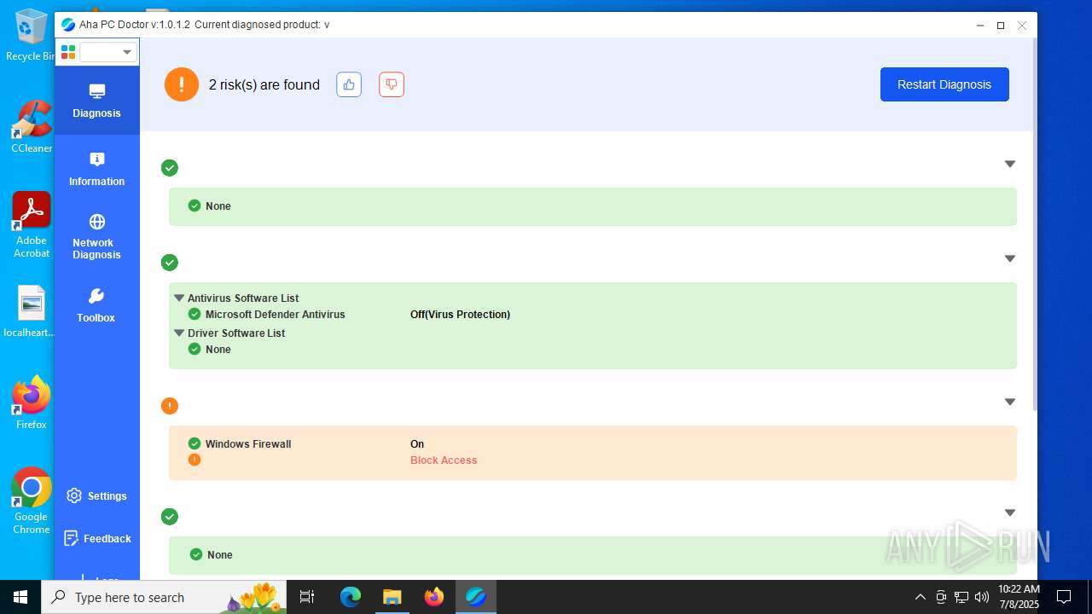Collapse the first diagnosis section arrow
This screenshot has width=1092, height=614.
coord(1010,164)
